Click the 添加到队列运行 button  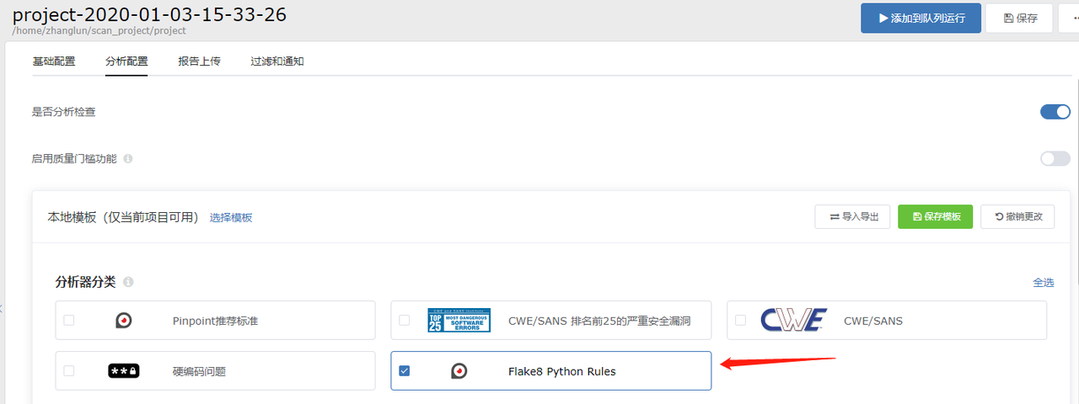921,18
